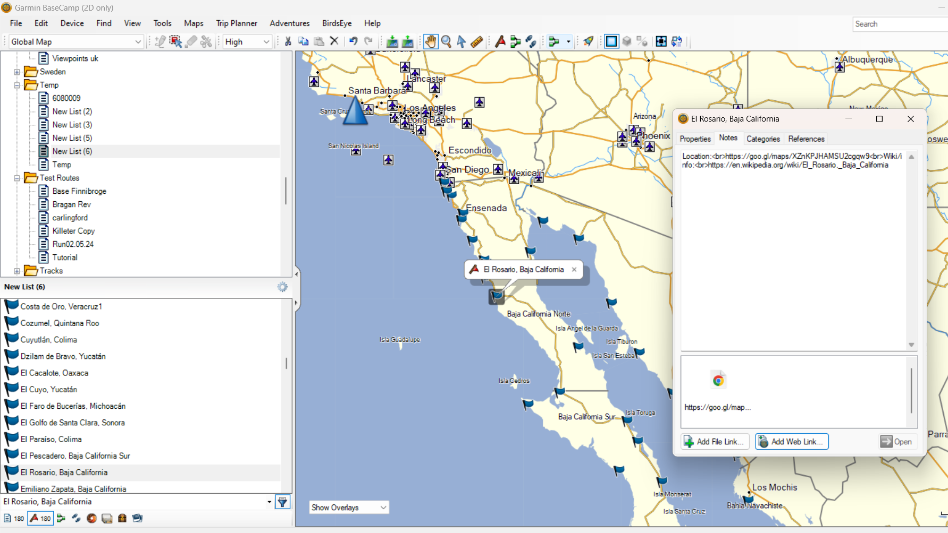Open the Trip Planner menu
This screenshot has width=948, height=533.
point(237,23)
